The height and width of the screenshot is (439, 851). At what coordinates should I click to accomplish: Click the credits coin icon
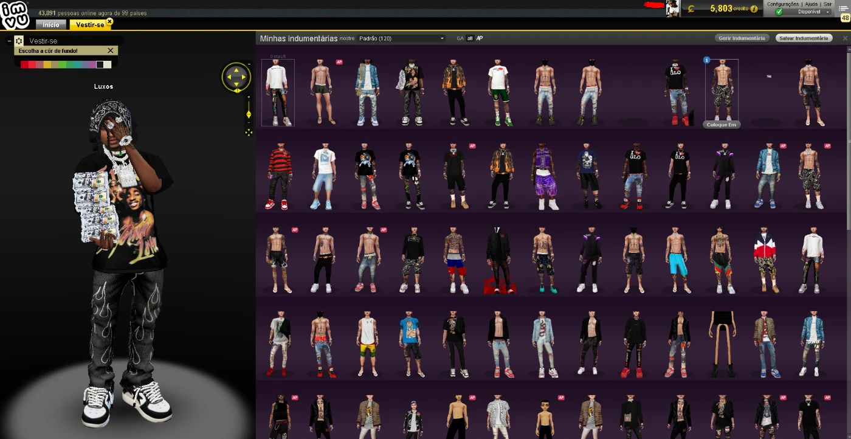(x=691, y=9)
